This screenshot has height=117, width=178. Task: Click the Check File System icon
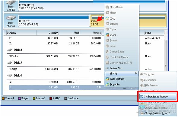107,57
